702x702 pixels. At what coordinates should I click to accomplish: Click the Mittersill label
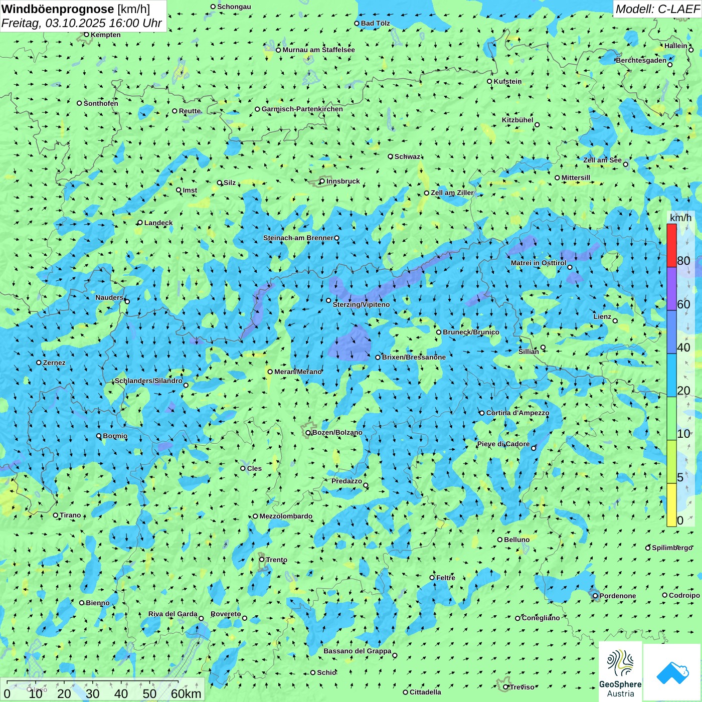(x=576, y=178)
